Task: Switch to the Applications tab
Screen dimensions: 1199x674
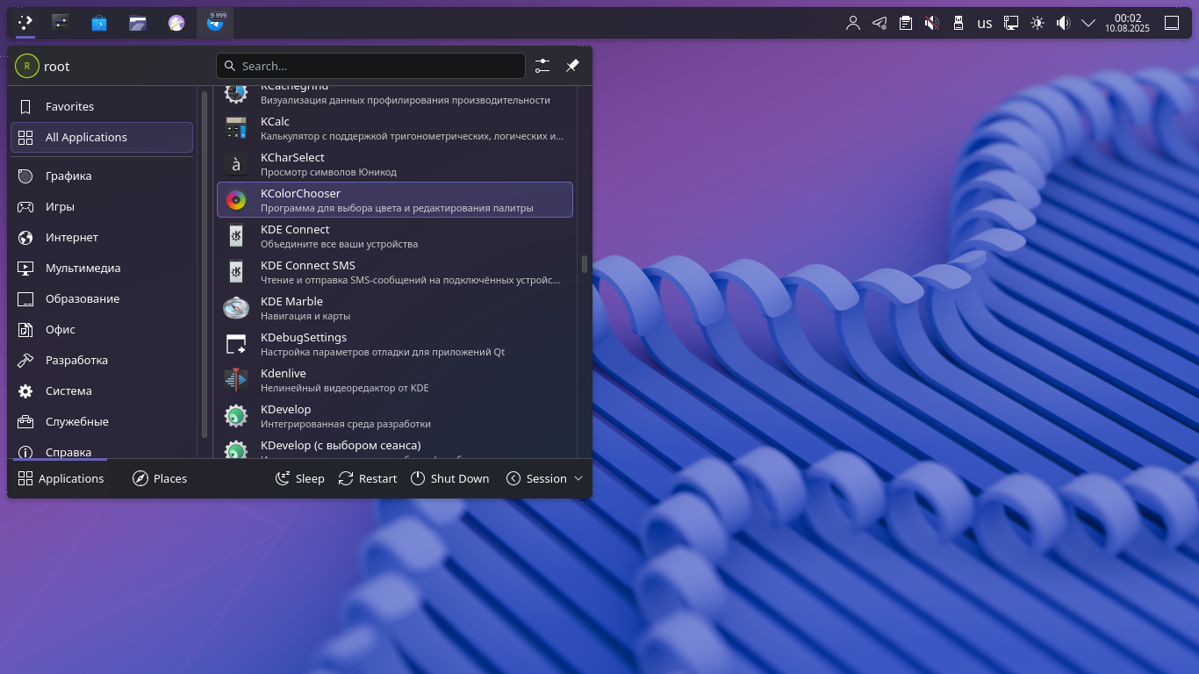Action: click(61, 478)
